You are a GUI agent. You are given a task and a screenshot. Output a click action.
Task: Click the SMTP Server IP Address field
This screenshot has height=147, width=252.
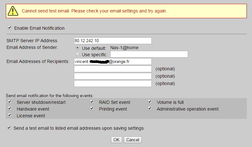coord(113,41)
